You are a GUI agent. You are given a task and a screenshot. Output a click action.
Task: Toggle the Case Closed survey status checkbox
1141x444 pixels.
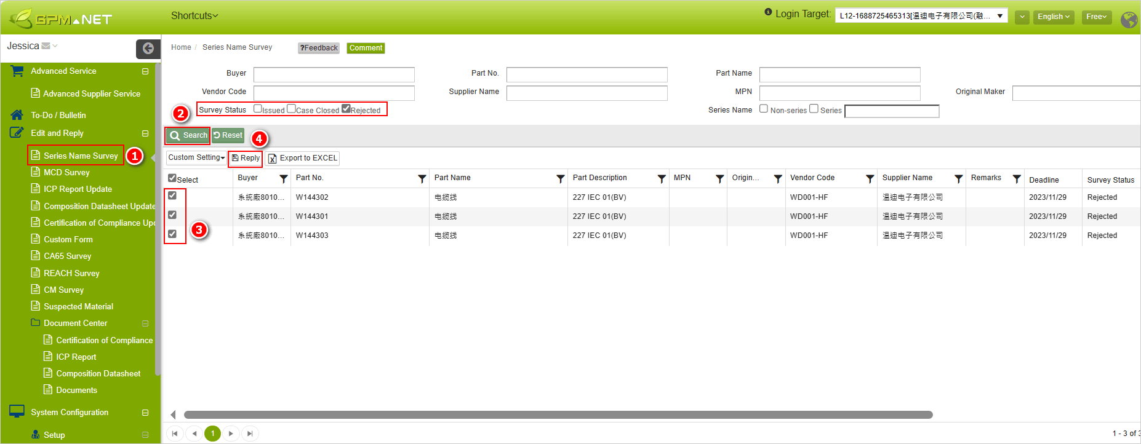(291, 108)
